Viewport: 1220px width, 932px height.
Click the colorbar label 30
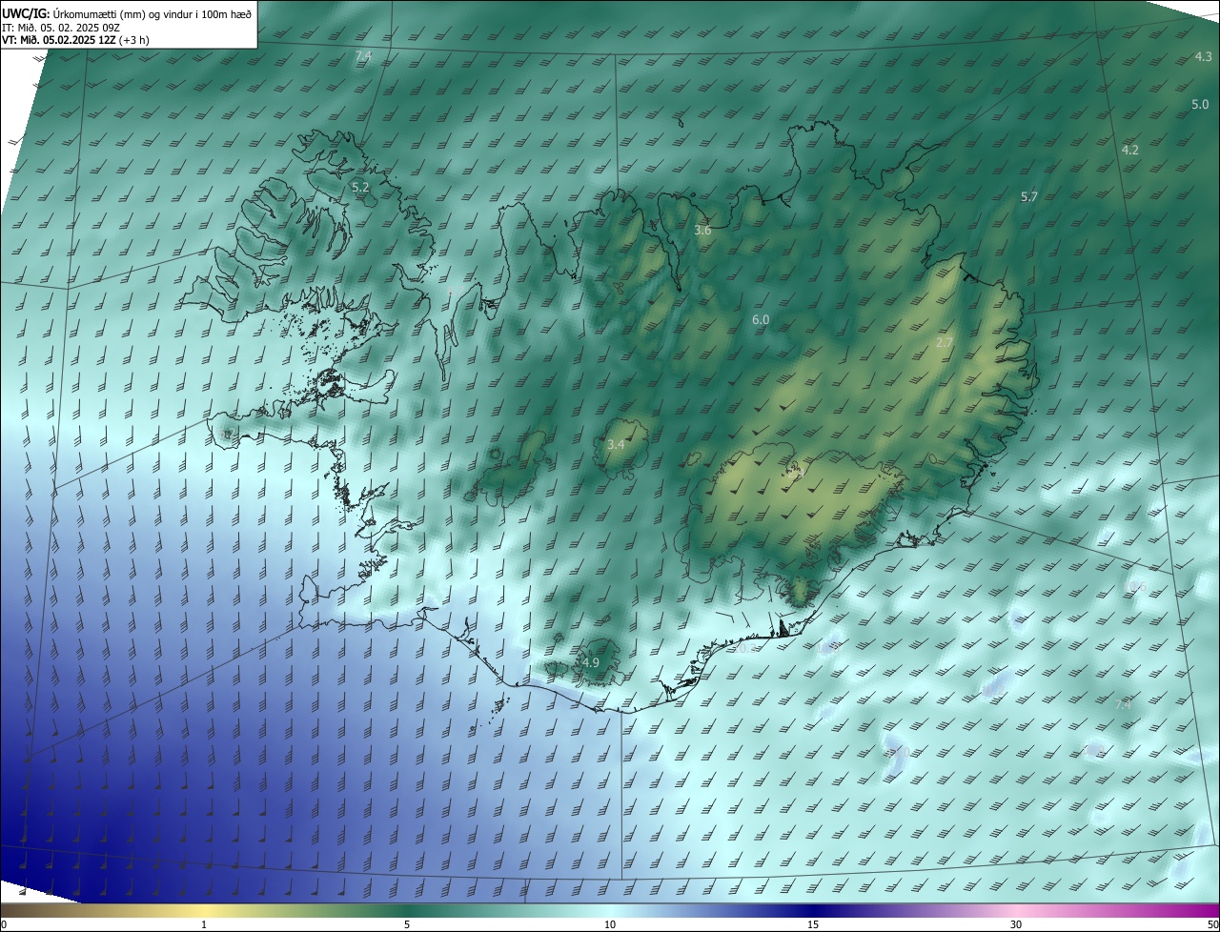(1016, 925)
